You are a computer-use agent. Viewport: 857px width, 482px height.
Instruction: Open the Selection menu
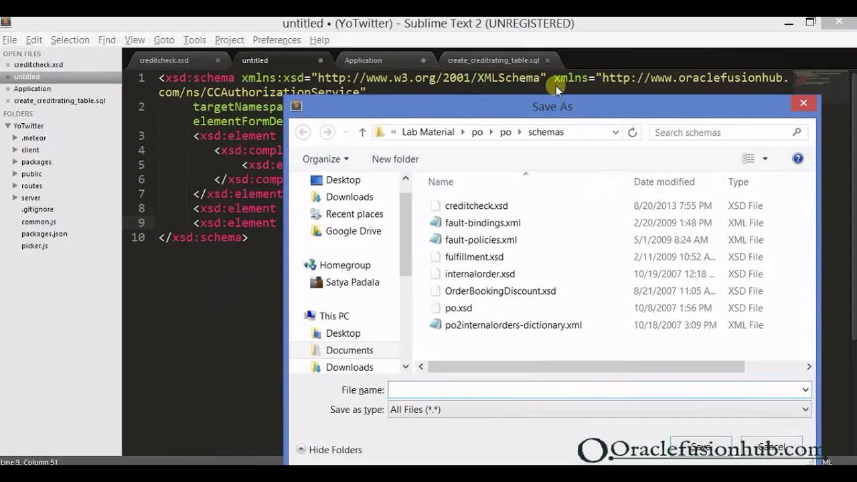click(70, 40)
